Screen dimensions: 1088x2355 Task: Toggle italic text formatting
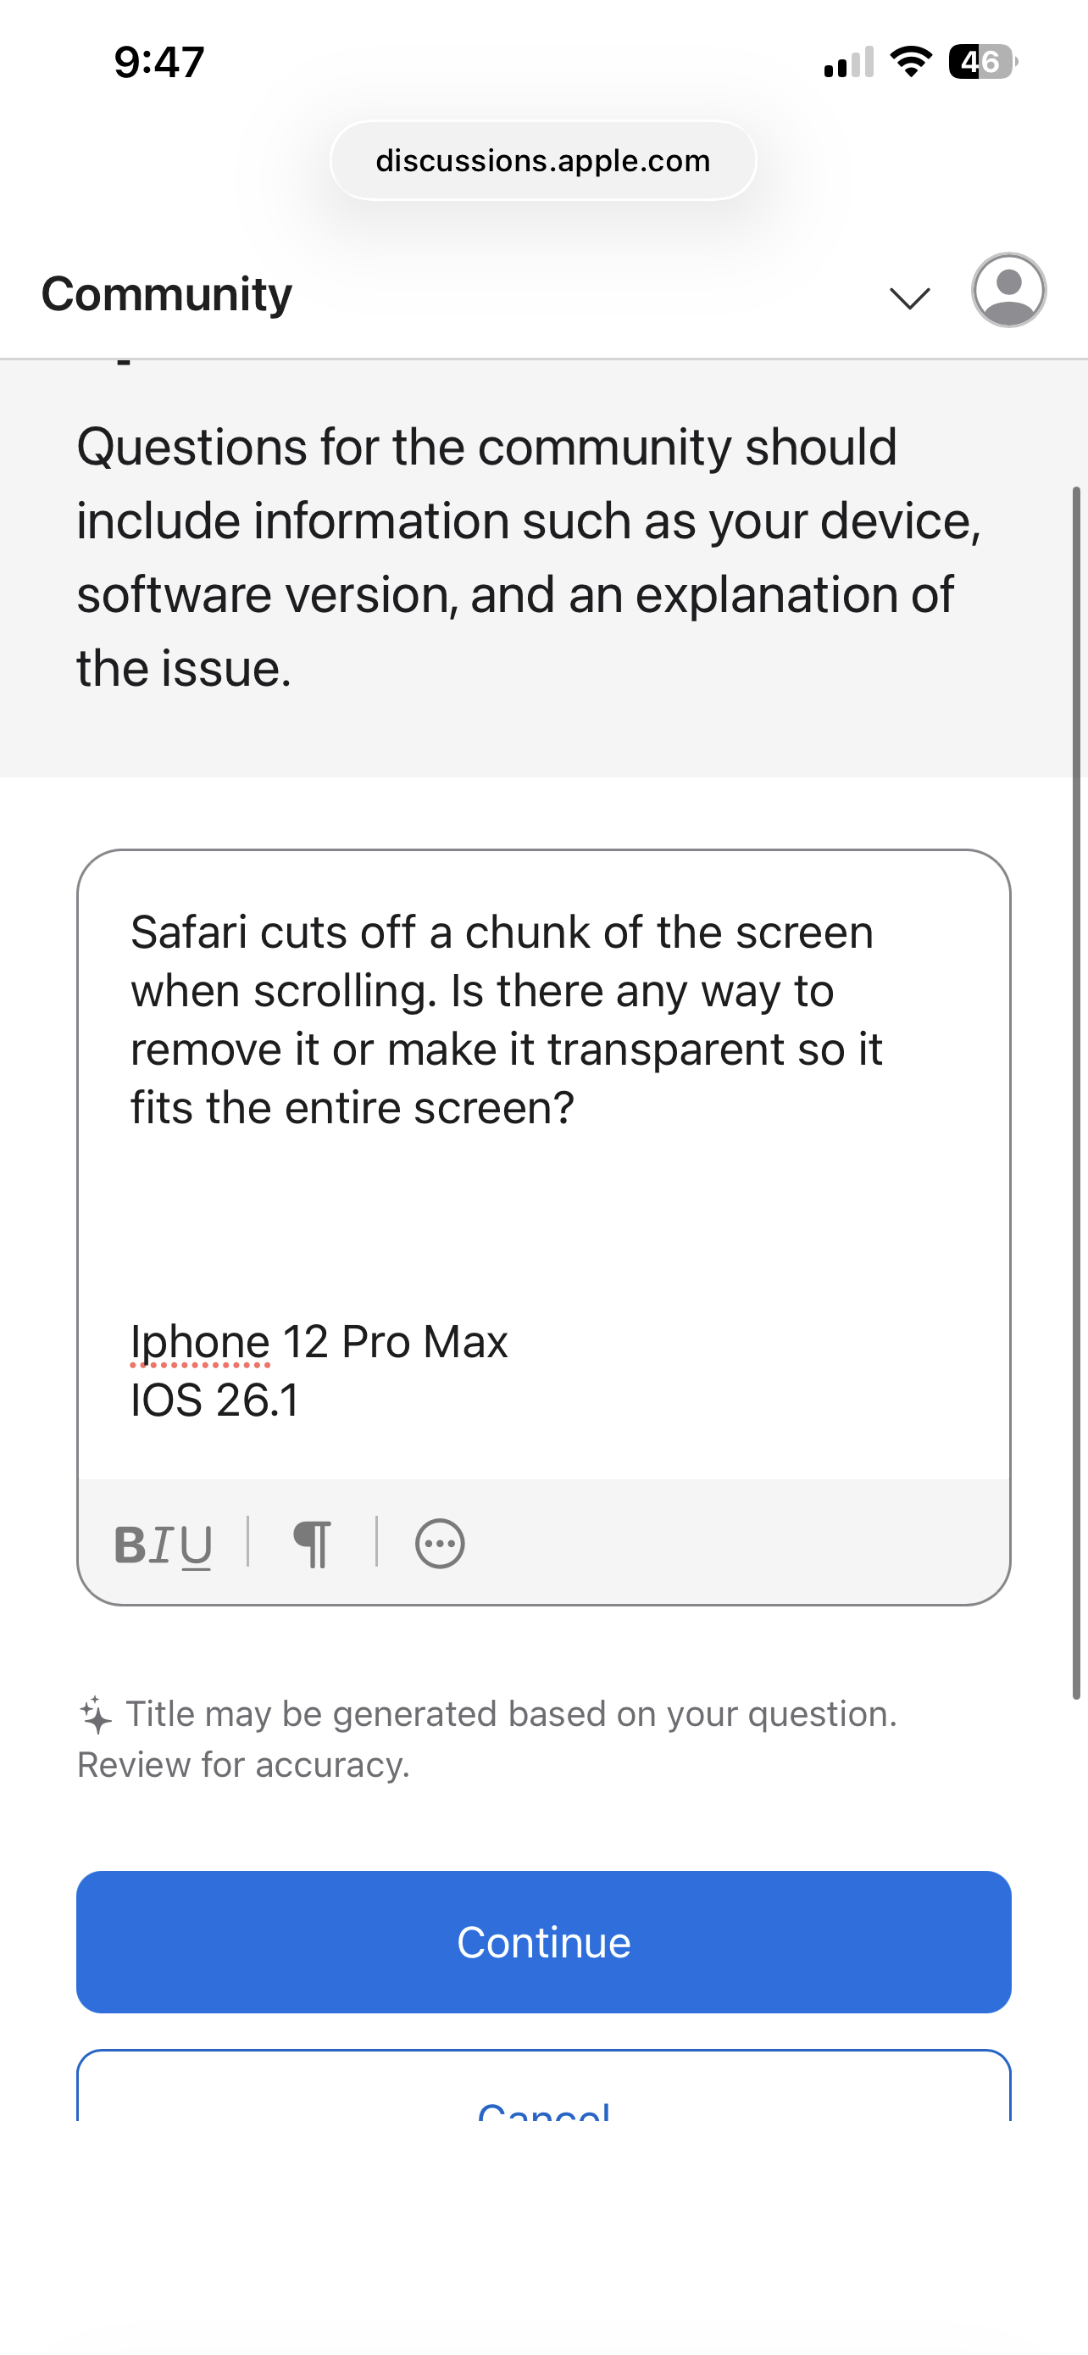[x=162, y=1545]
